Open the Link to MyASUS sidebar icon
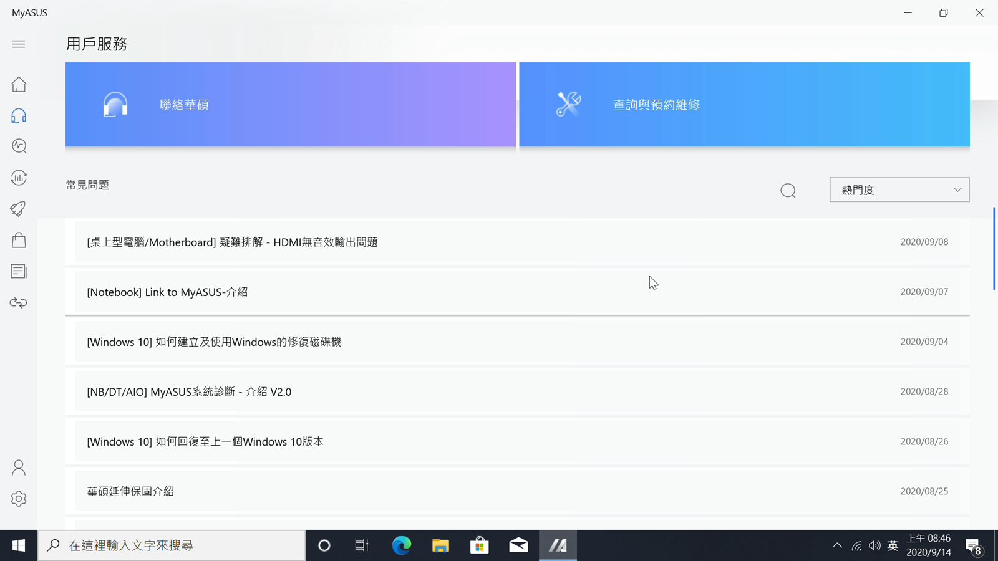 pos(19,302)
